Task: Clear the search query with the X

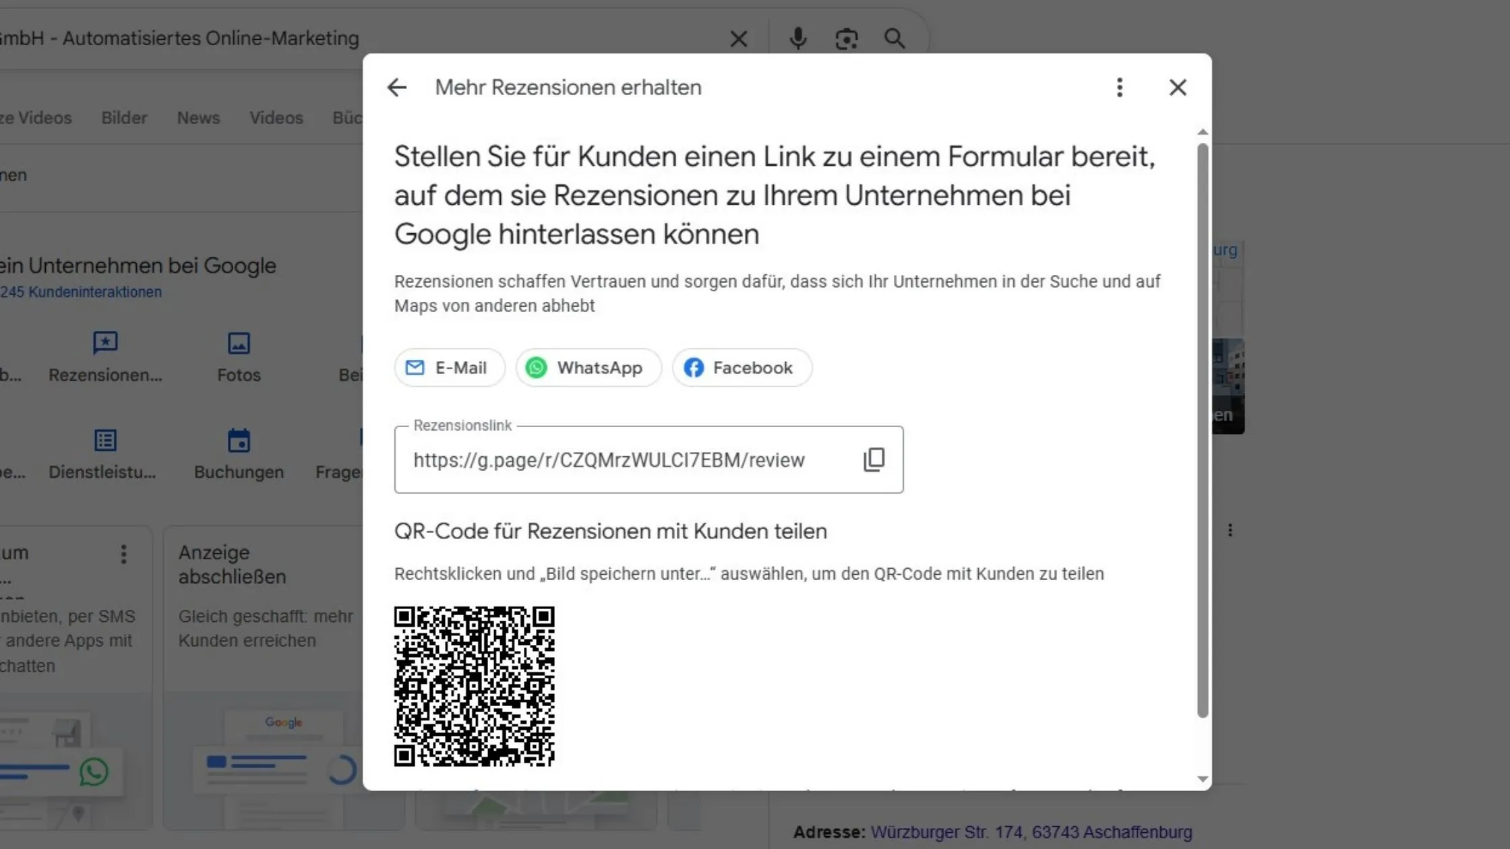Action: (x=739, y=38)
